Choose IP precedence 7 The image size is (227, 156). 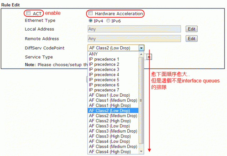coord(113,90)
